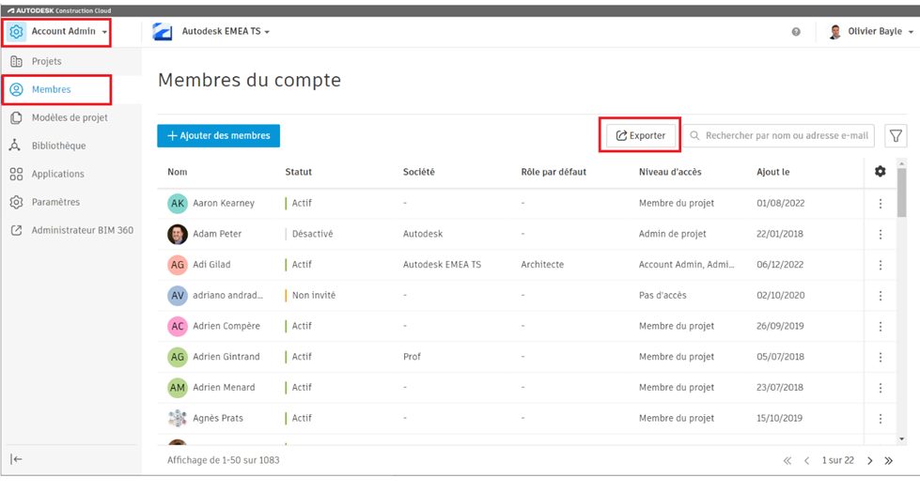
Task: Go to the first page of members
Action: [787, 461]
